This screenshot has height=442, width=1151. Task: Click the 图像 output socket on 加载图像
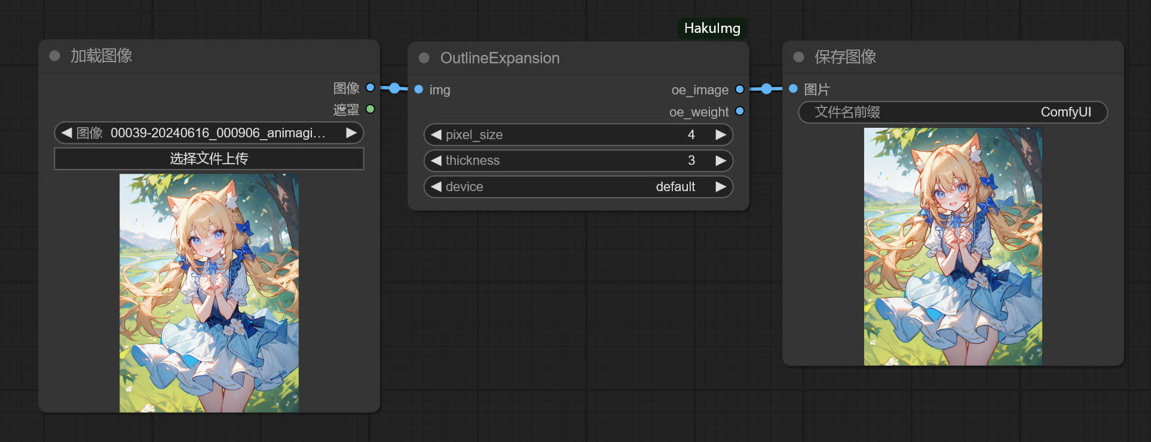click(x=371, y=87)
